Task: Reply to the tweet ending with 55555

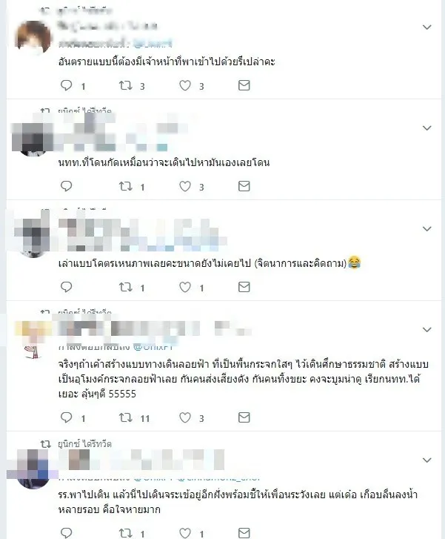Action: [x=66, y=417]
